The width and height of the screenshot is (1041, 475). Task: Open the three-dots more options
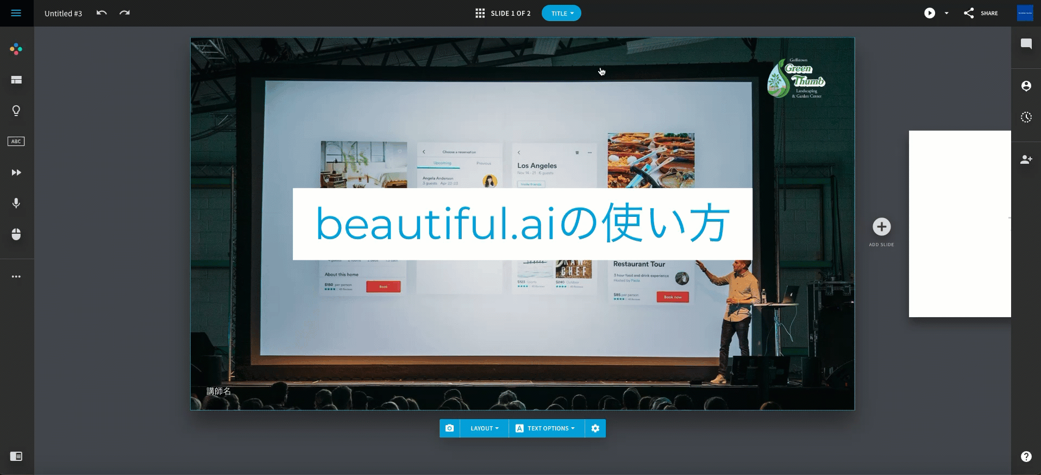(x=16, y=277)
